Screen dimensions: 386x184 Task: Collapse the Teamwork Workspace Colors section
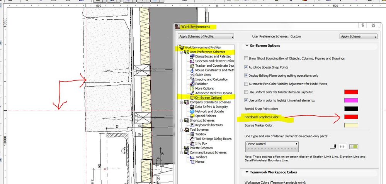[247, 172]
